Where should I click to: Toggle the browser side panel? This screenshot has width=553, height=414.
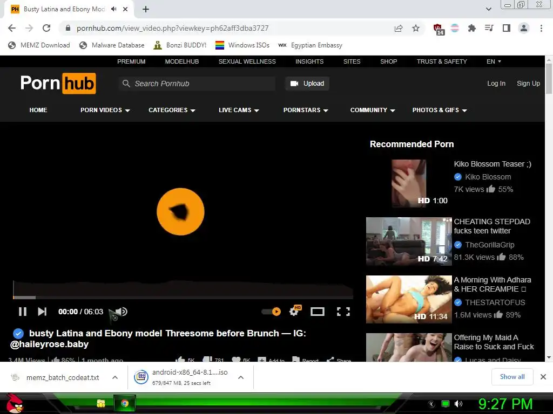click(507, 28)
